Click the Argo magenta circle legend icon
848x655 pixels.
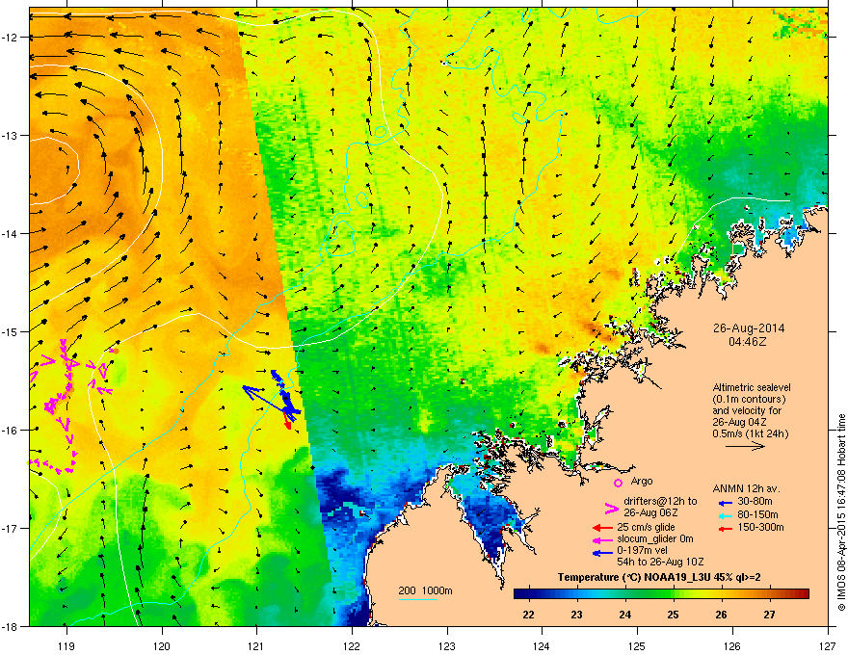coord(618,483)
